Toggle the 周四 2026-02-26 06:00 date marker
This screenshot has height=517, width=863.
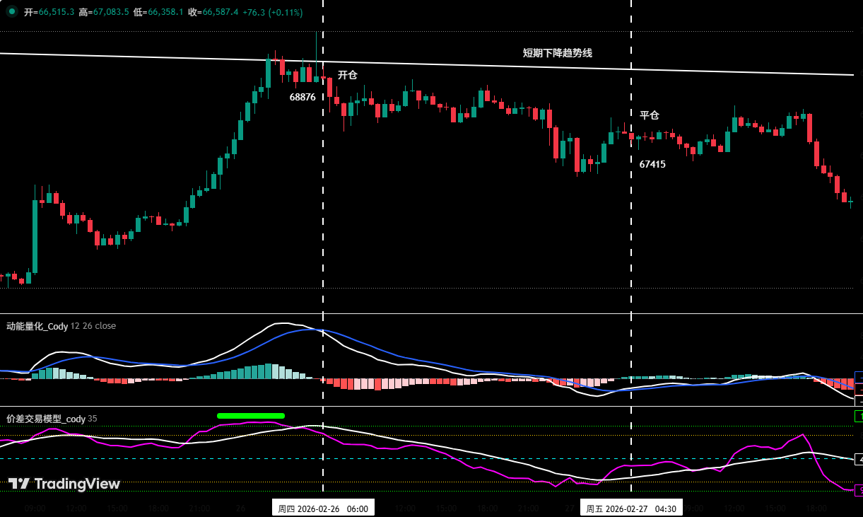323,508
